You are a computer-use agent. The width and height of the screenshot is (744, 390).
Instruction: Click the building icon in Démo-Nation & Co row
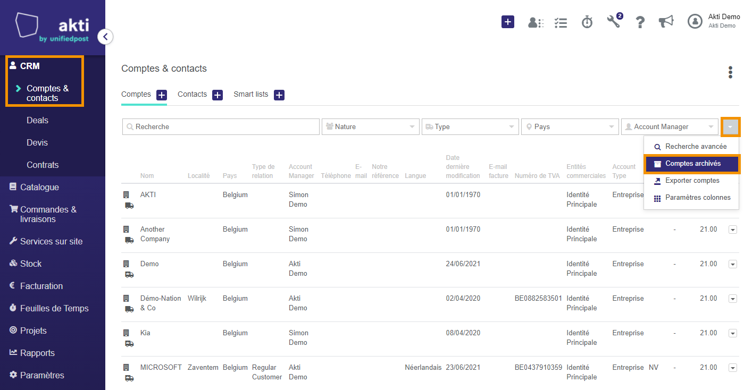(126, 299)
